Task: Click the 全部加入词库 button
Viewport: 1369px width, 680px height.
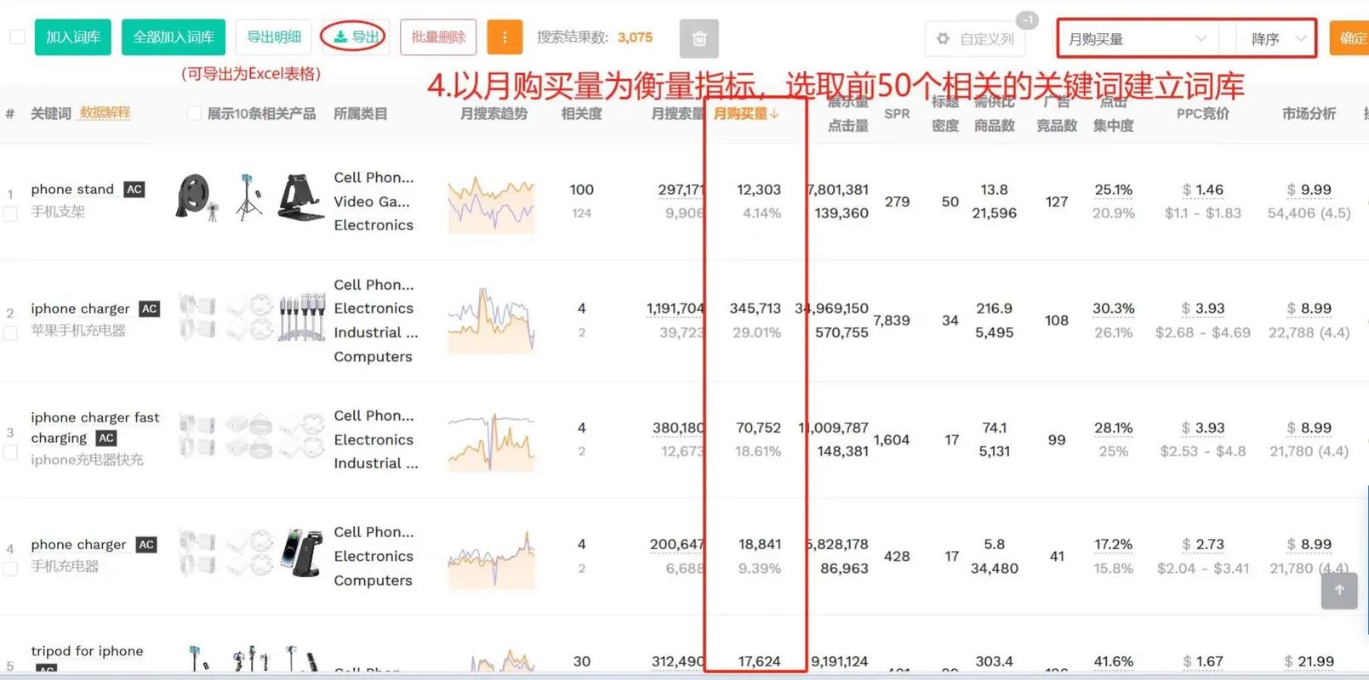Action: 174,37
